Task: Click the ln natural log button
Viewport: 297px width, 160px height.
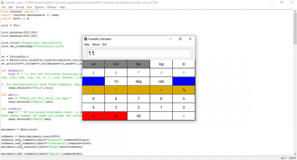Action: (184, 64)
